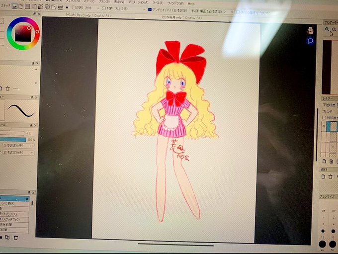Screen dimensions: 338x254
Task: Switch to たりな等身.mdp tab
Action: (182, 18)
